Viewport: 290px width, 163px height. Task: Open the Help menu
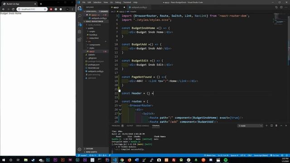pyautogui.click(x=135, y=2)
